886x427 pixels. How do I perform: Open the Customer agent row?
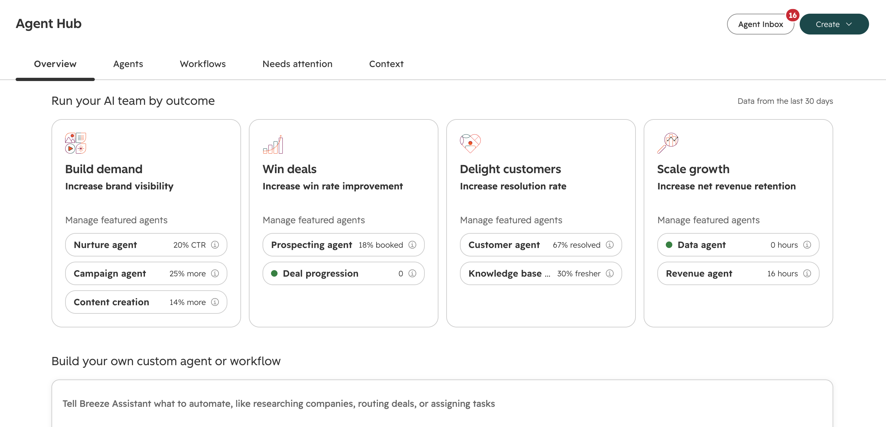point(541,245)
